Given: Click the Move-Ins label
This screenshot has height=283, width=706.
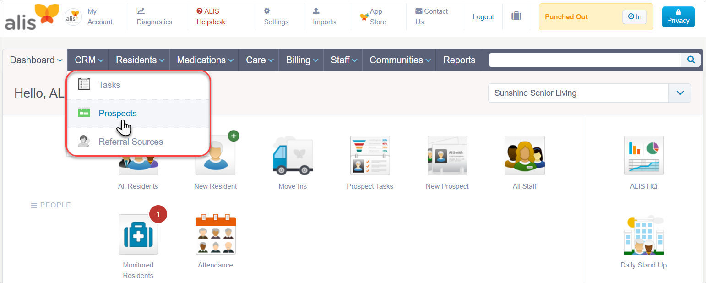Looking at the screenshot, I should tap(293, 186).
